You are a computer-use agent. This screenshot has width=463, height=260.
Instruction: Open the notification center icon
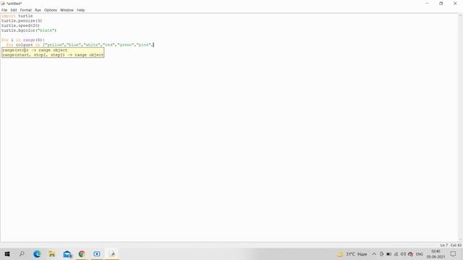tap(454, 253)
